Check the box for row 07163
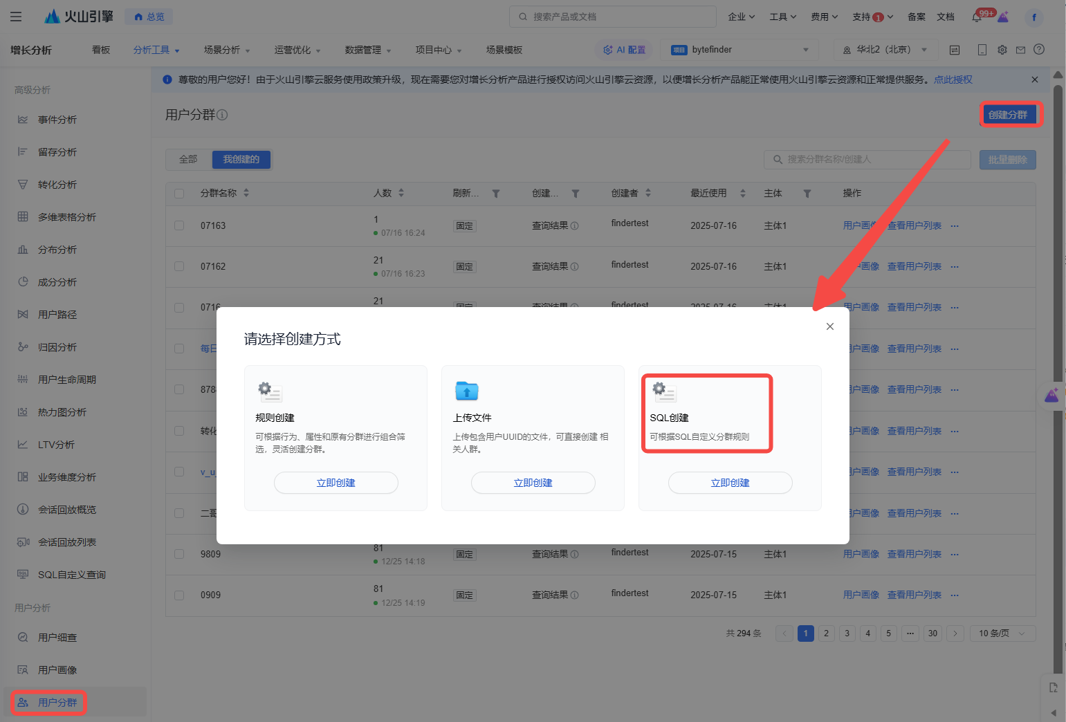Screen dimensions: 1066x722 tap(179, 225)
